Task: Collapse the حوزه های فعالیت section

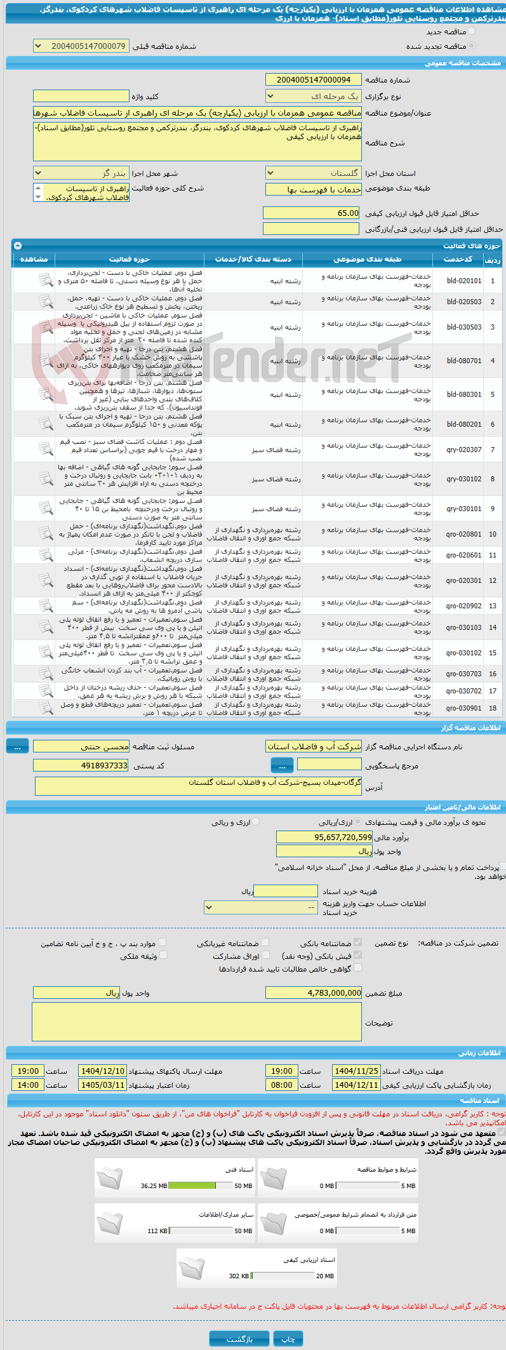Action: pos(18,245)
